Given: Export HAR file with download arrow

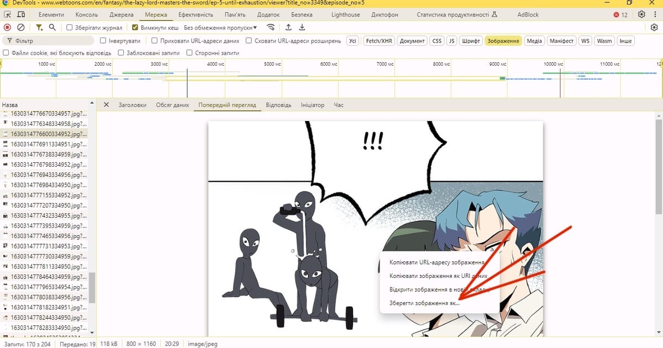Looking at the screenshot, I should tap(302, 27).
